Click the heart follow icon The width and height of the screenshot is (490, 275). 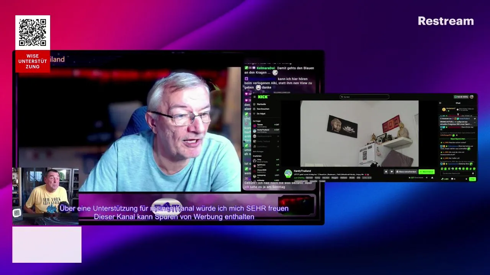tap(392, 171)
